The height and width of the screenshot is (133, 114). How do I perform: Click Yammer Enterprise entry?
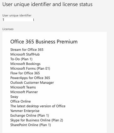[x=25, y=111]
